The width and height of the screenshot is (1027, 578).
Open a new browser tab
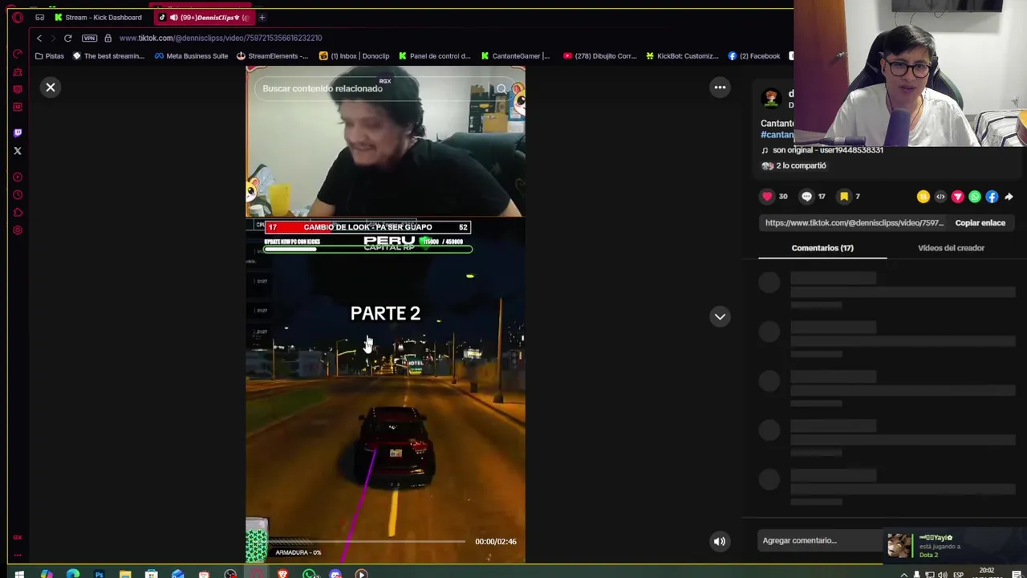click(262, 17)
